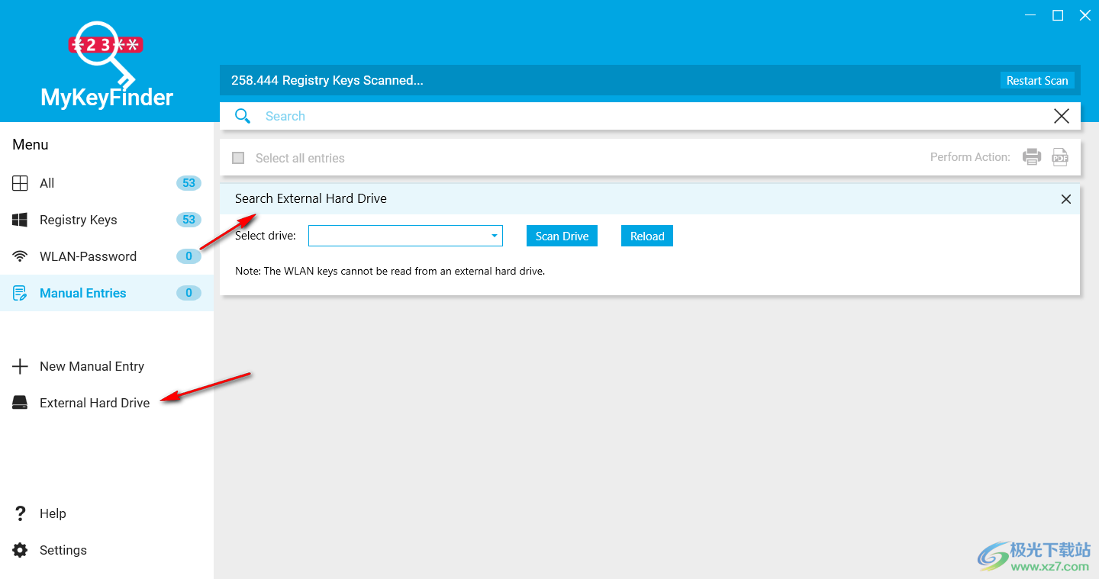Click the WLAN keys note text

[390, 271]
